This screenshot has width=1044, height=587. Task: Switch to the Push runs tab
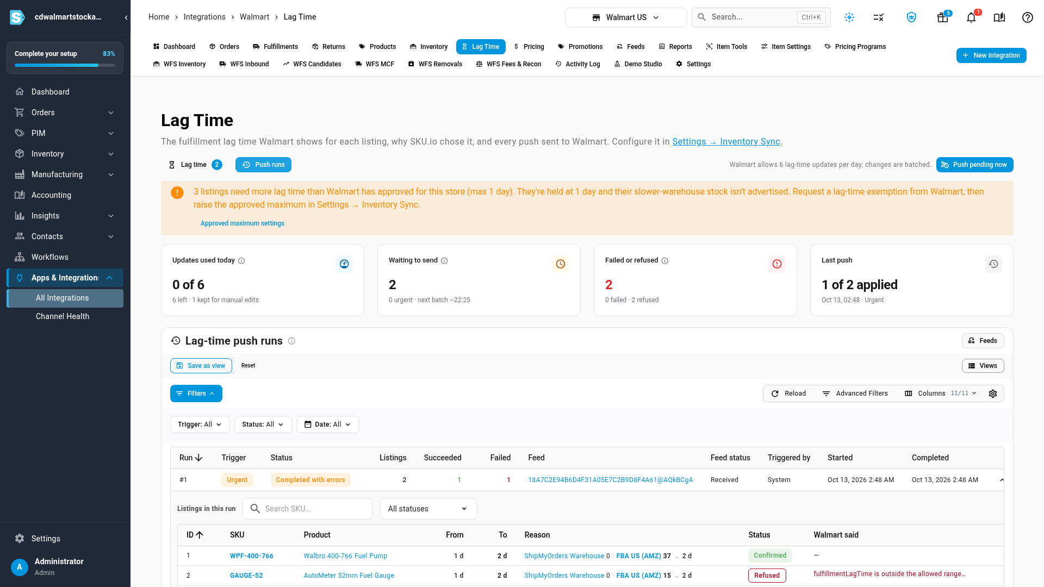[x=263, y=165]
